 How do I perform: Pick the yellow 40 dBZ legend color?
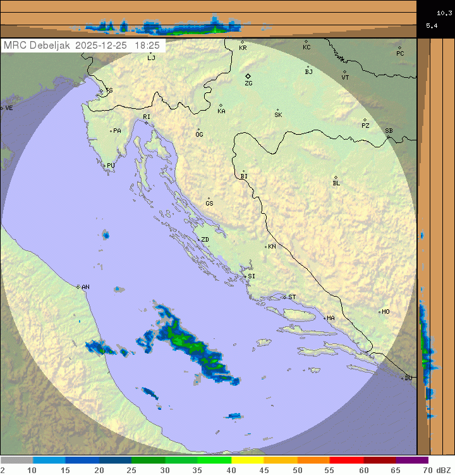click(x=248, y=460)
